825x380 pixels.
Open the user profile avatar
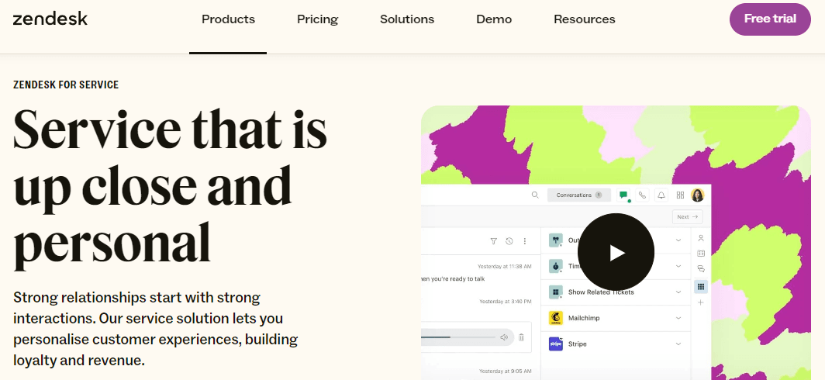click(698, 195)
